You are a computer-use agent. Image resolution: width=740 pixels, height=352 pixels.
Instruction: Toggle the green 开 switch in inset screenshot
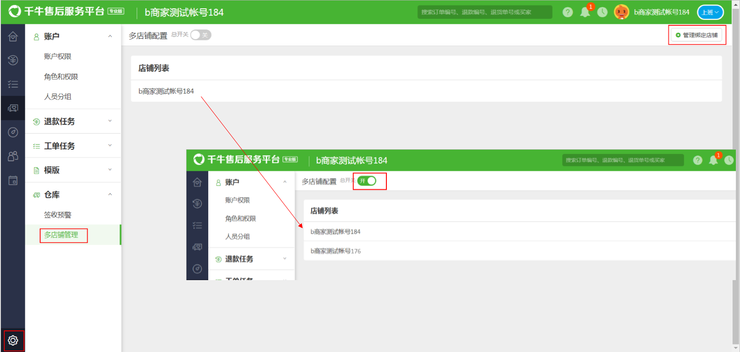367,181
